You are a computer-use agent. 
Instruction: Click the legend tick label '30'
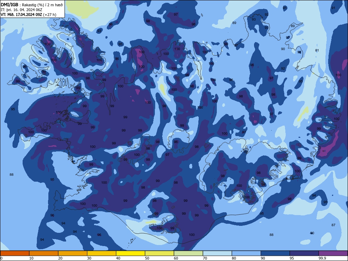[89, 258]
